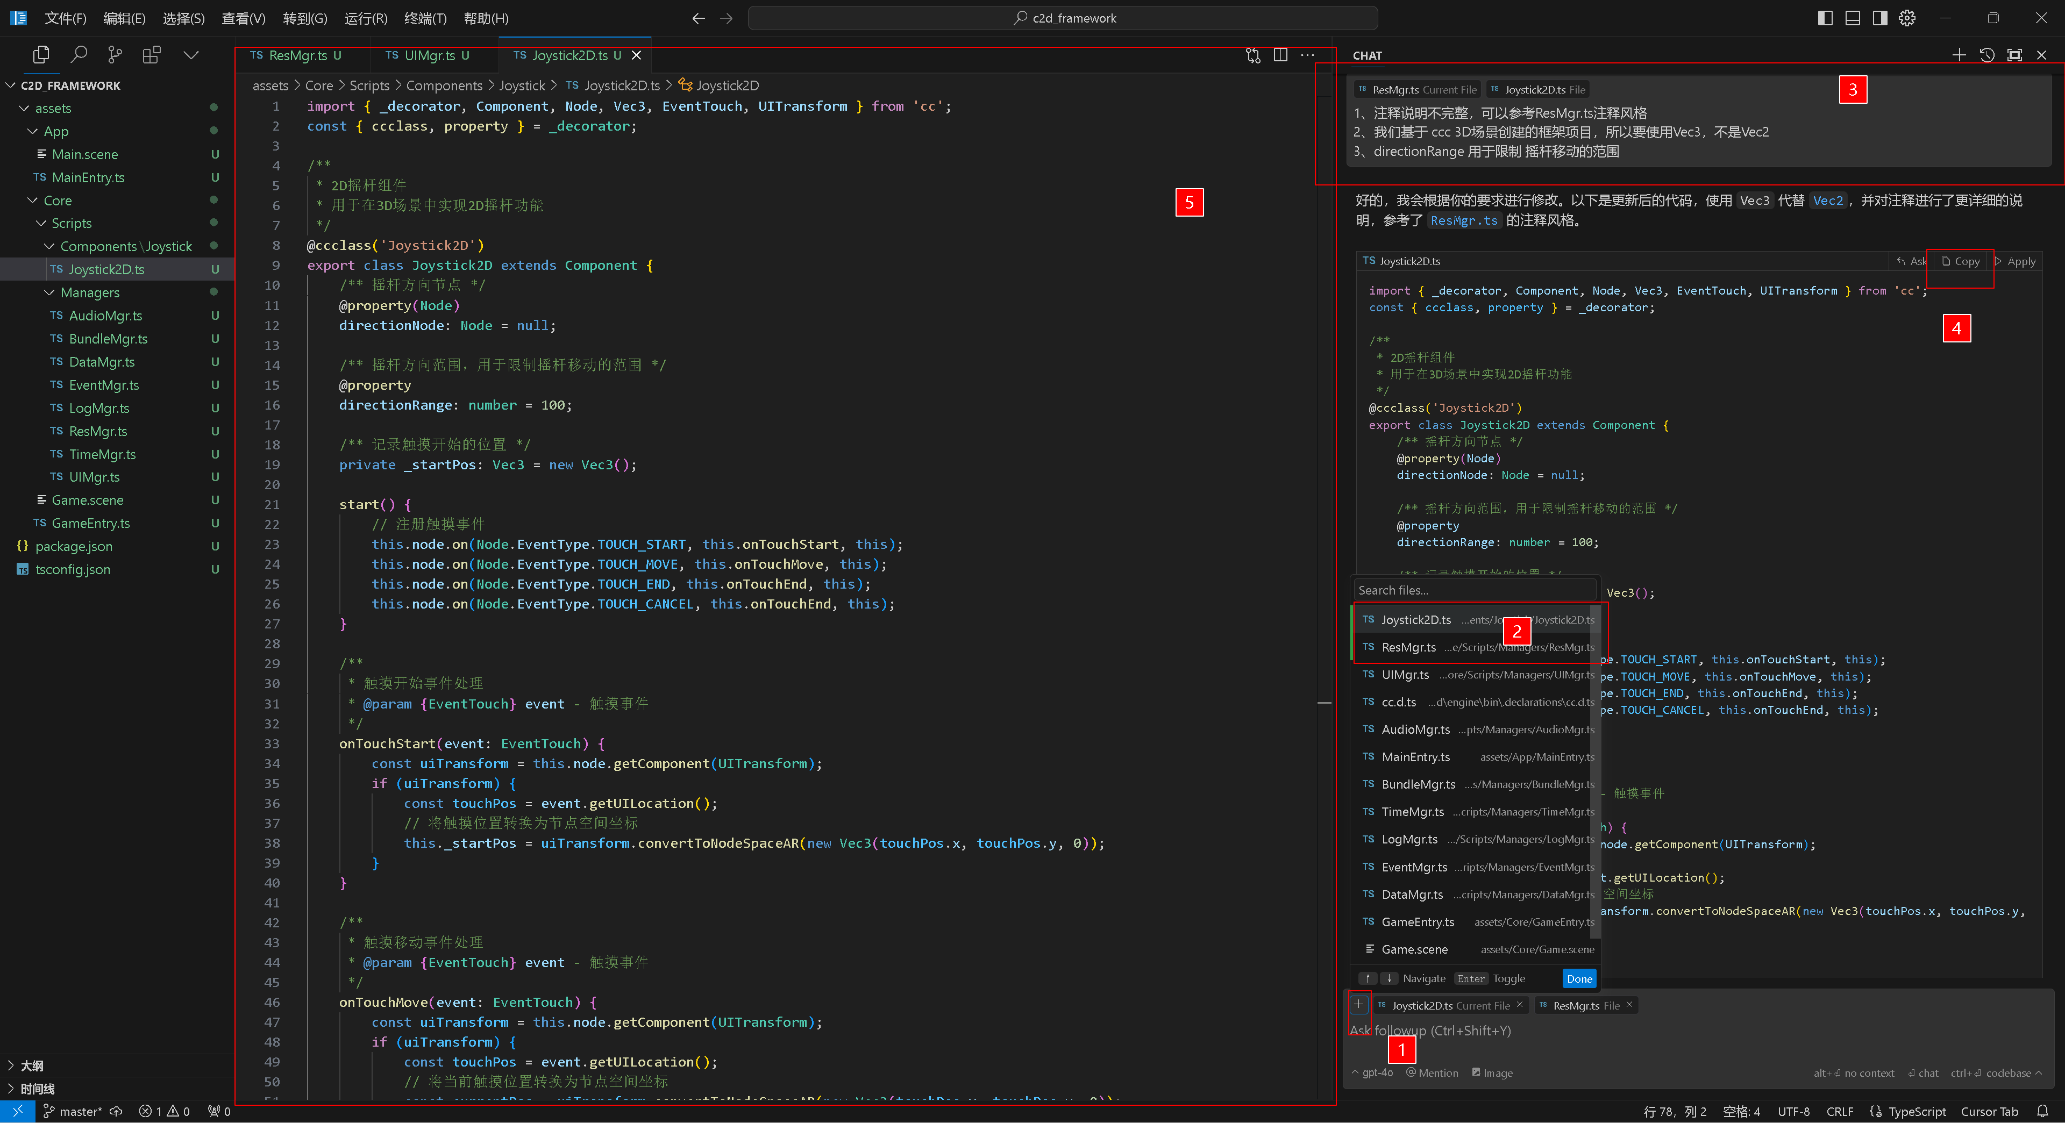Click the Done button in file picker

1579,979
